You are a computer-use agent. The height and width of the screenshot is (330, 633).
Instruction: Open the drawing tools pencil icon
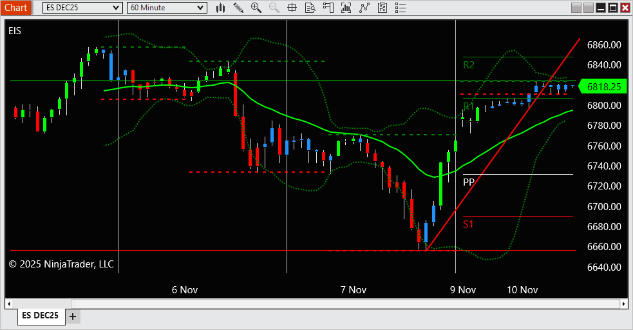point(238,8)
